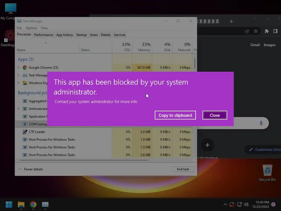Image resolution: width=281 pixels, height=211 pixels.
Task: Switch to the Performance tab
Action: (44, 35)
